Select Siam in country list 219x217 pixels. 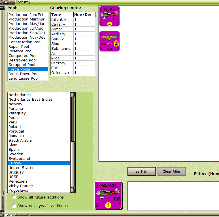tap(39, 145)
